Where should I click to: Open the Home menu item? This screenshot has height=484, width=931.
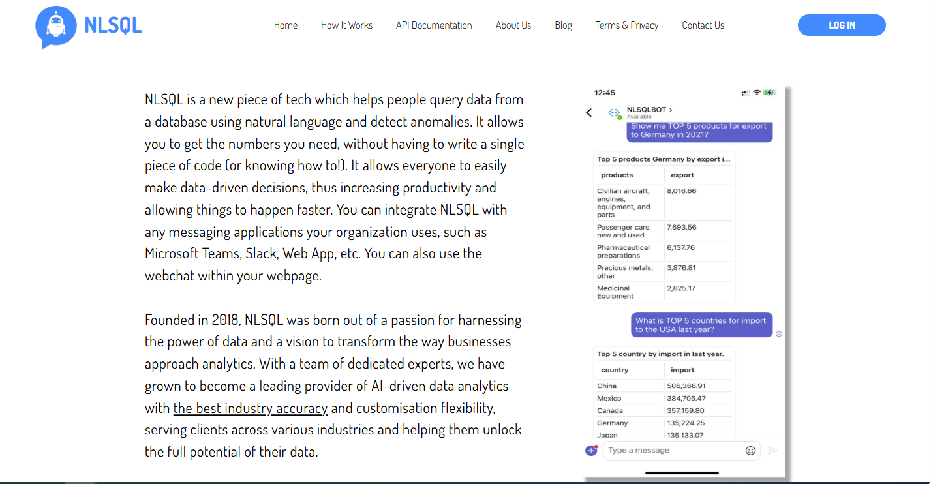pyautogui.click(x=286, y=25)
